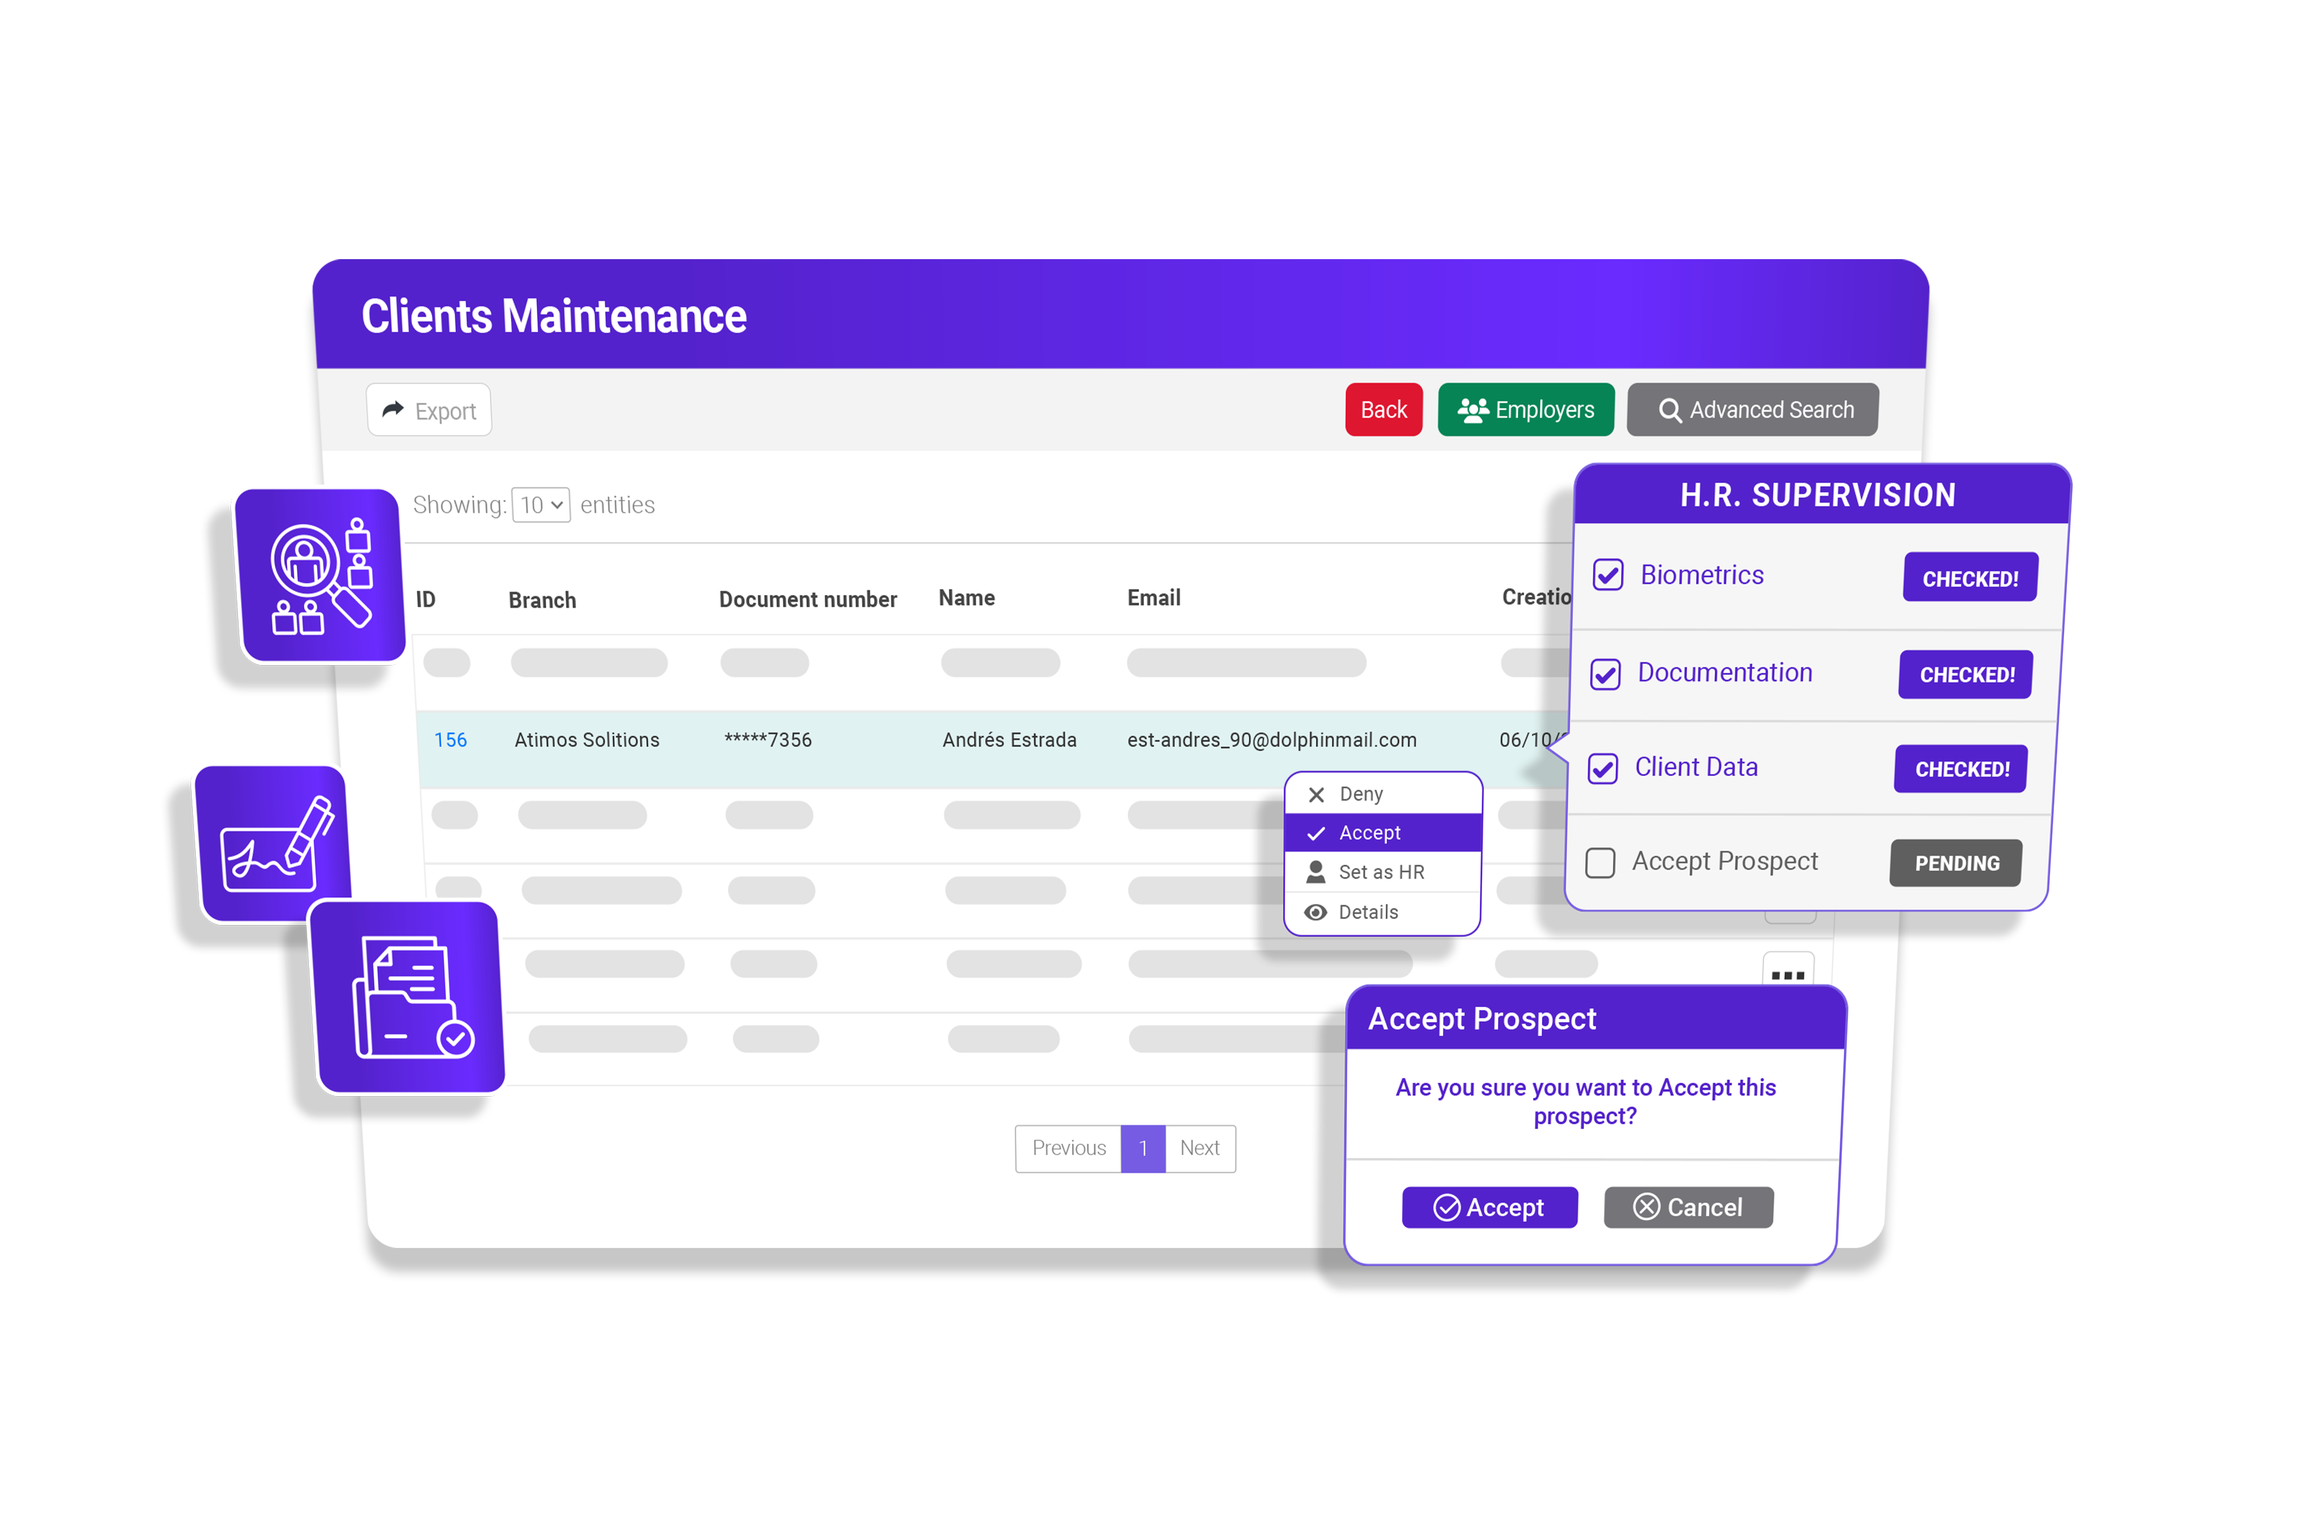2302x1520 pixels.
Task: Toggle the Documentation checkbox
Action: 1605,674
